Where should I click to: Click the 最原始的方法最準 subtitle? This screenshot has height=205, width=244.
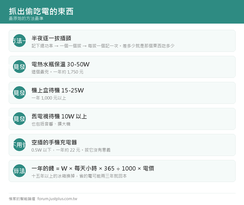pyautogui.click(x=26, y=18)
